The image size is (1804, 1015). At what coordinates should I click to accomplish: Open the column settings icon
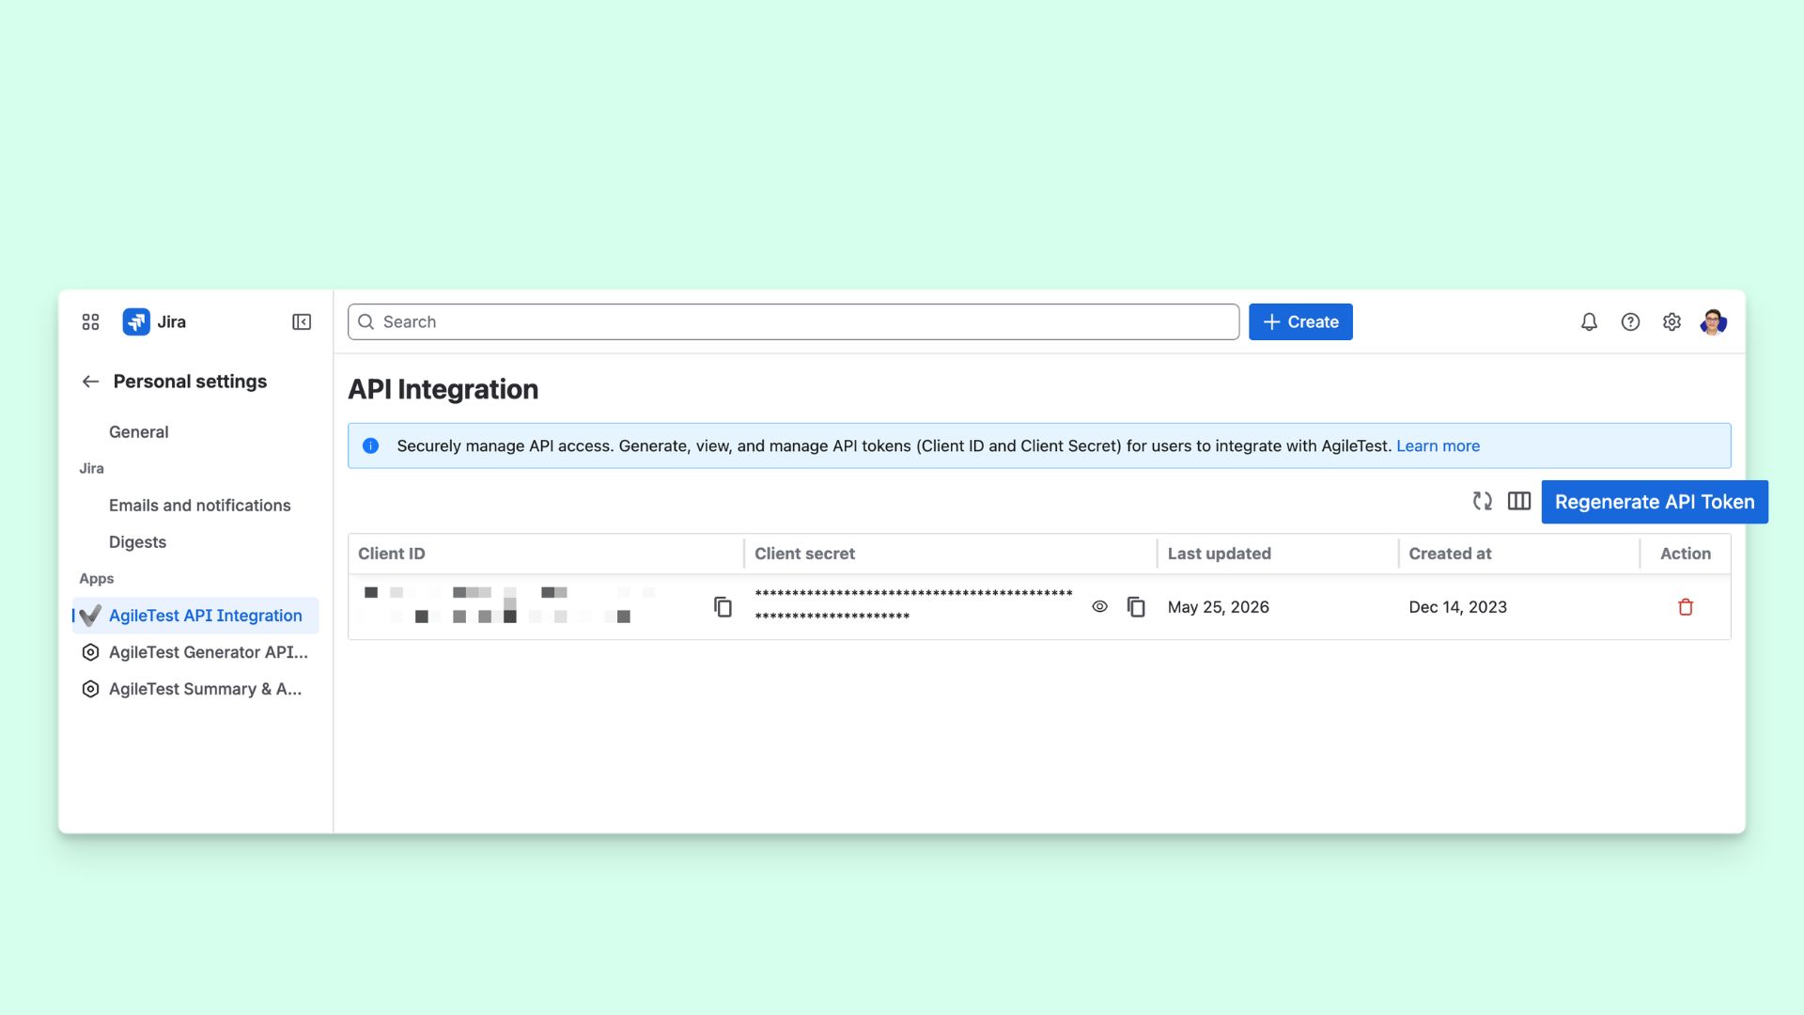pos(1519,502)
